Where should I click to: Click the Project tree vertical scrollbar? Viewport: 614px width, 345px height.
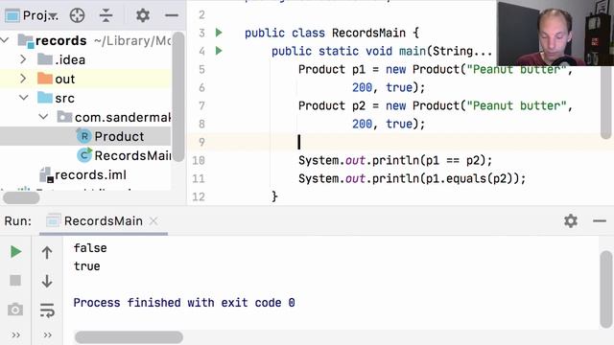(x=178, y=97)
